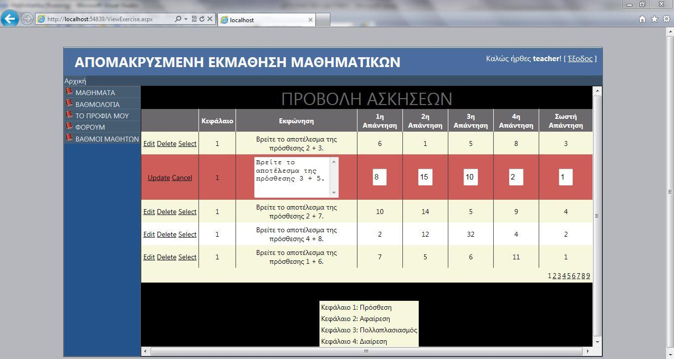Click the 3η Απάντηση input containing 10

point(471,177)
